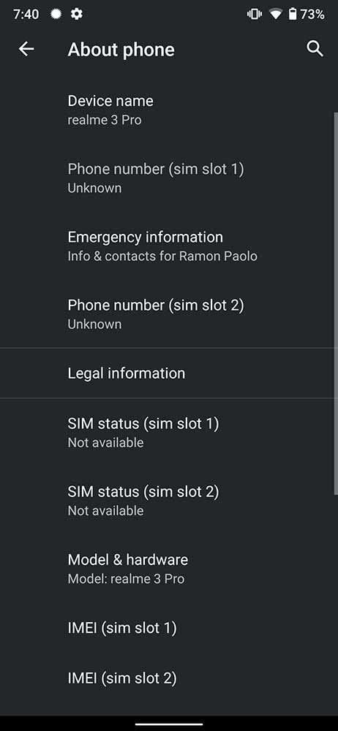Open Model & hardware details
Viewport: 338px width, 731px height.
[x=169, y=568]
